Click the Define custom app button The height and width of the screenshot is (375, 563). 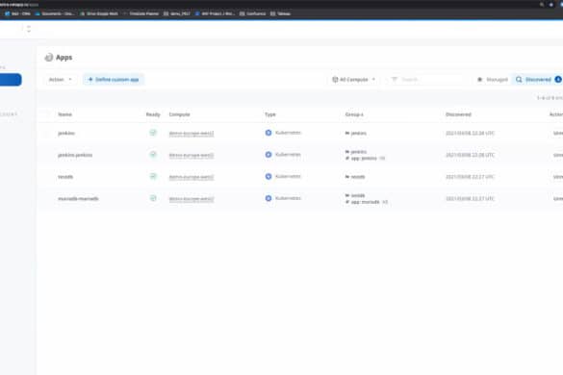click(114, 79)
